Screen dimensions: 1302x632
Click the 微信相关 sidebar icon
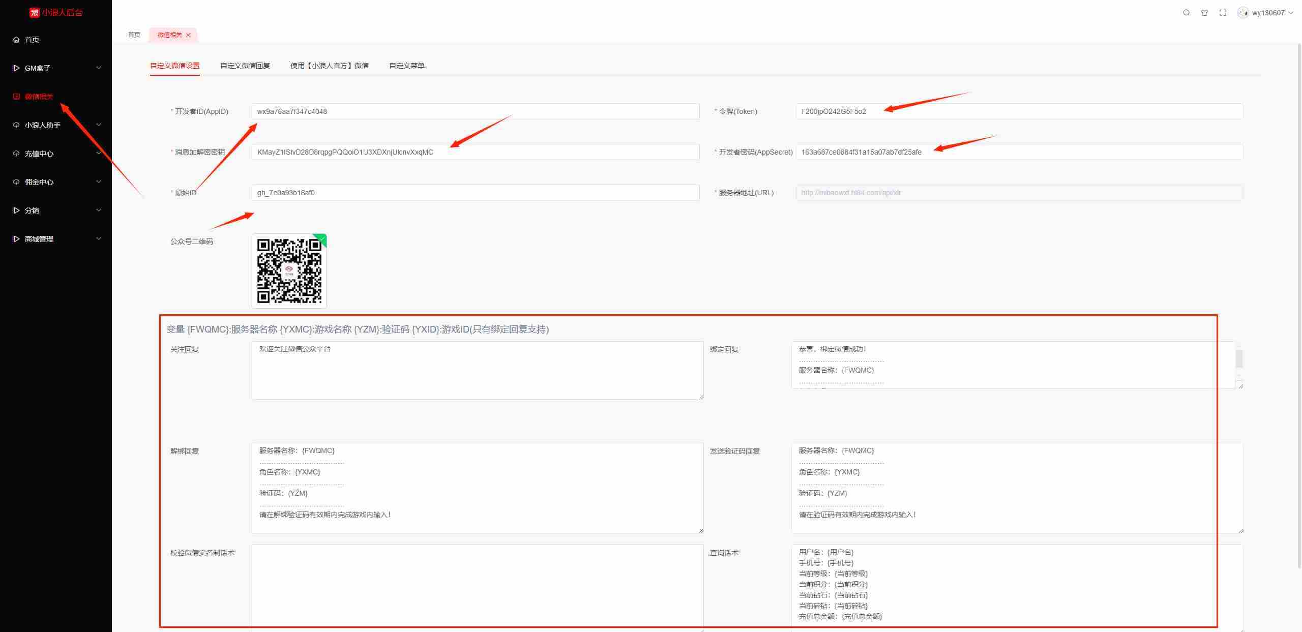click(16, 97)
